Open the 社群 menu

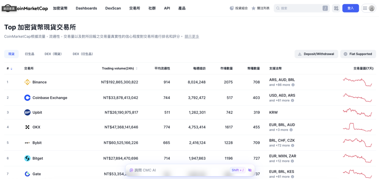152,8
